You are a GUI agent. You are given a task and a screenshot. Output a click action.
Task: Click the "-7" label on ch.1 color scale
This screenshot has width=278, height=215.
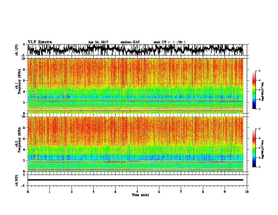[x=259, y=109]
